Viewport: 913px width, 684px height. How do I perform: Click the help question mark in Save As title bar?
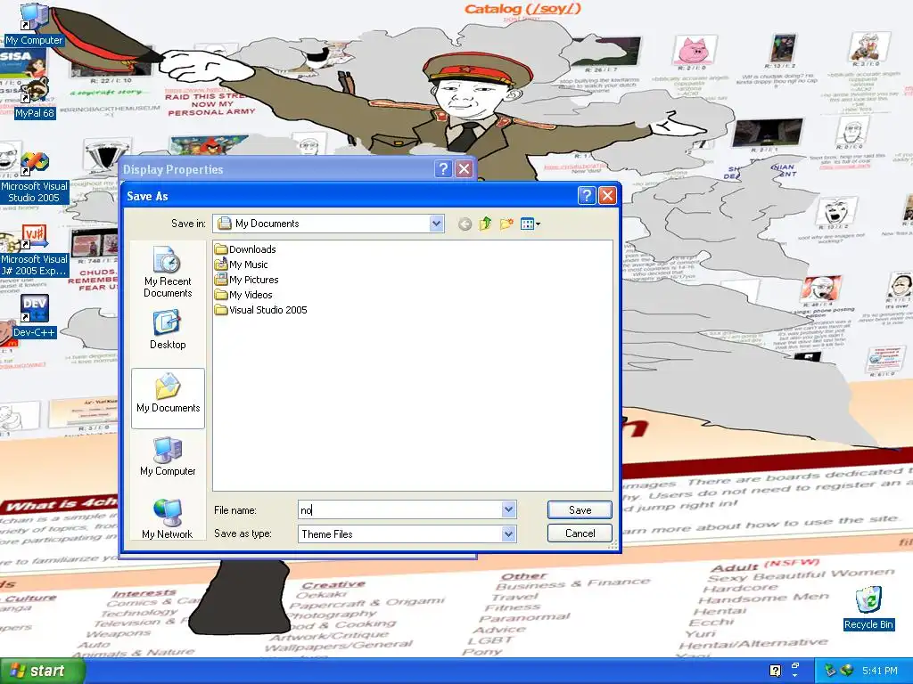point(587,196)
